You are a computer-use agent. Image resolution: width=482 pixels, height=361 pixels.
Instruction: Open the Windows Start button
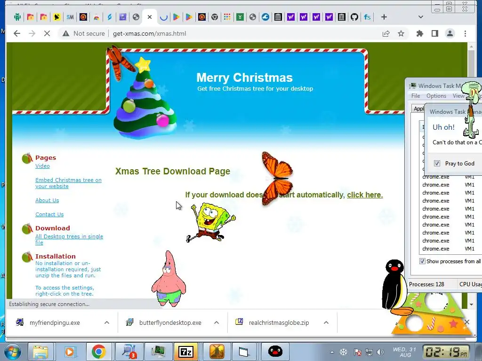[x=13, y=352]
